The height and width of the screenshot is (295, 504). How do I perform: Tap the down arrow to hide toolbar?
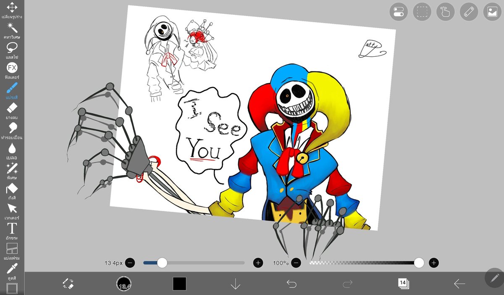235,284
